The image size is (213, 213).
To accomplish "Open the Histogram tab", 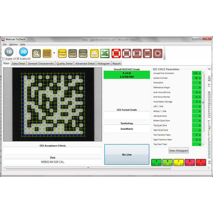I will pyautogui.click(x=103, y=63).
